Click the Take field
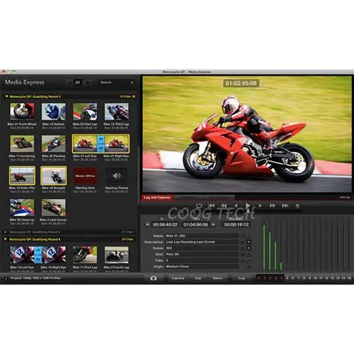The height and width of the screenshot is (354, 354). point(202,261)
